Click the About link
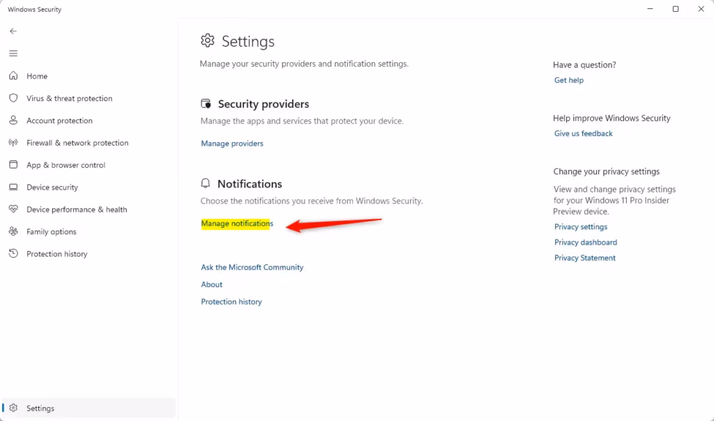This screenshot has width=714, height=421. (x=212, y=284)
